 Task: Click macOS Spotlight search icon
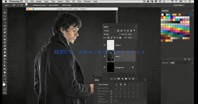[x=185, y=1]
